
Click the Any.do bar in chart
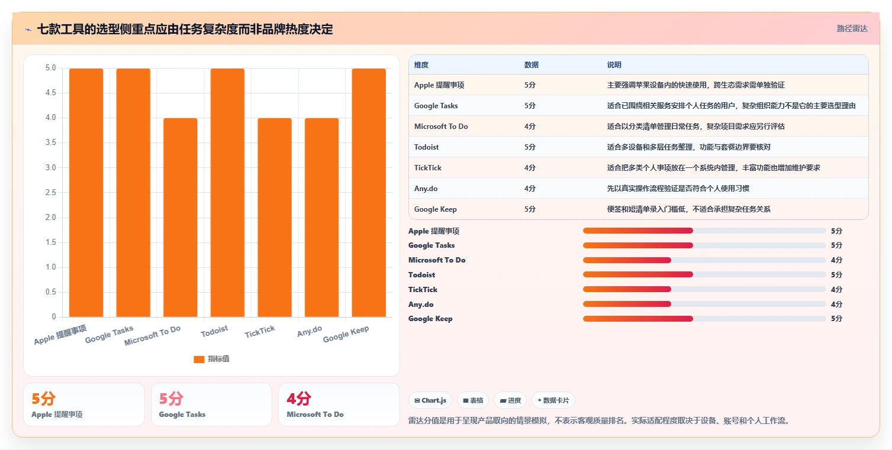point(322,218)
